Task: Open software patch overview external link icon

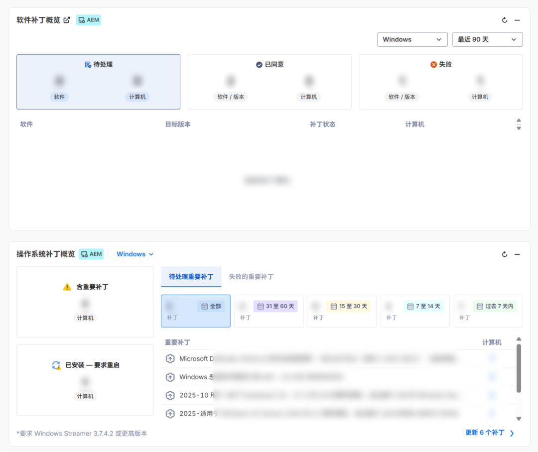Action: (67, 20)
